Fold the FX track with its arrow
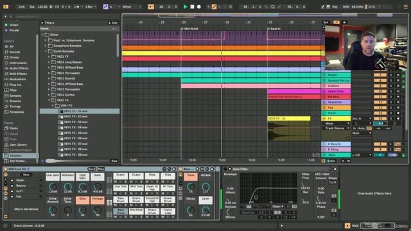This screenshot has width=411, height=231. 324,119
